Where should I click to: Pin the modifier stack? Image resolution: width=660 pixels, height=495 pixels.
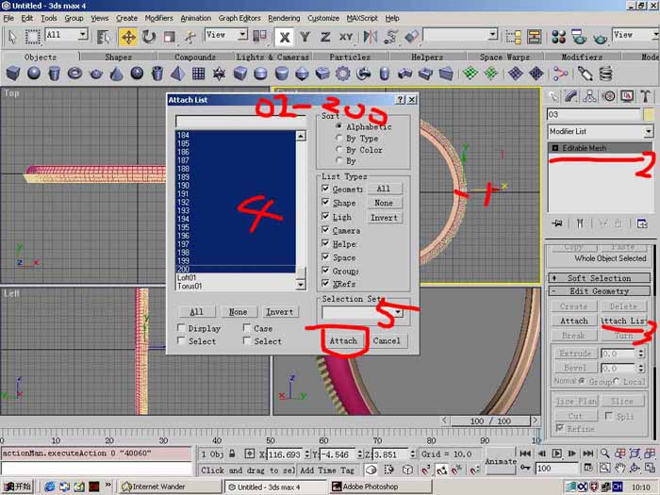[557, 223]
